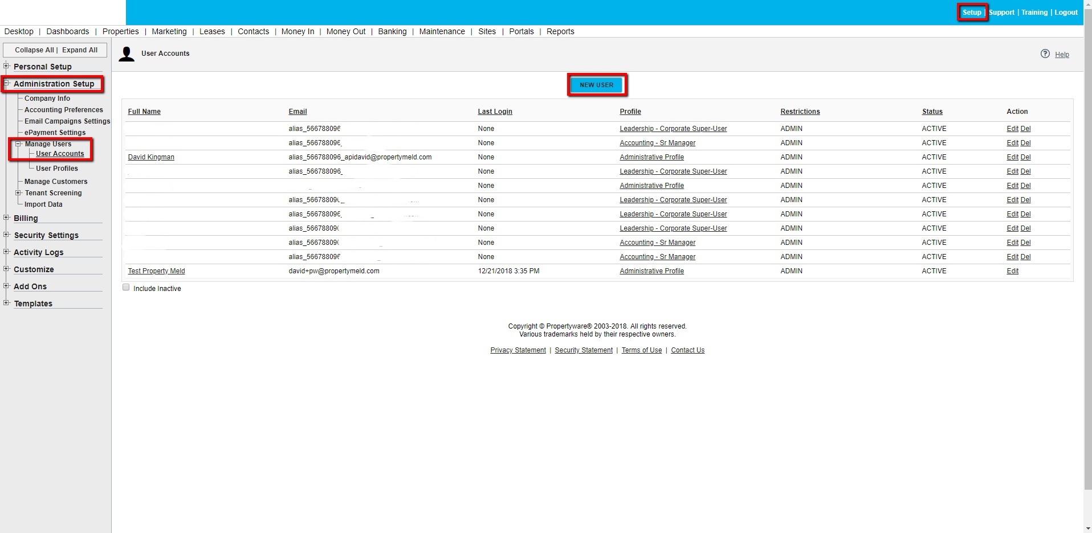
Task: Expand the Tenant Screening node
Action: (18, 193)
